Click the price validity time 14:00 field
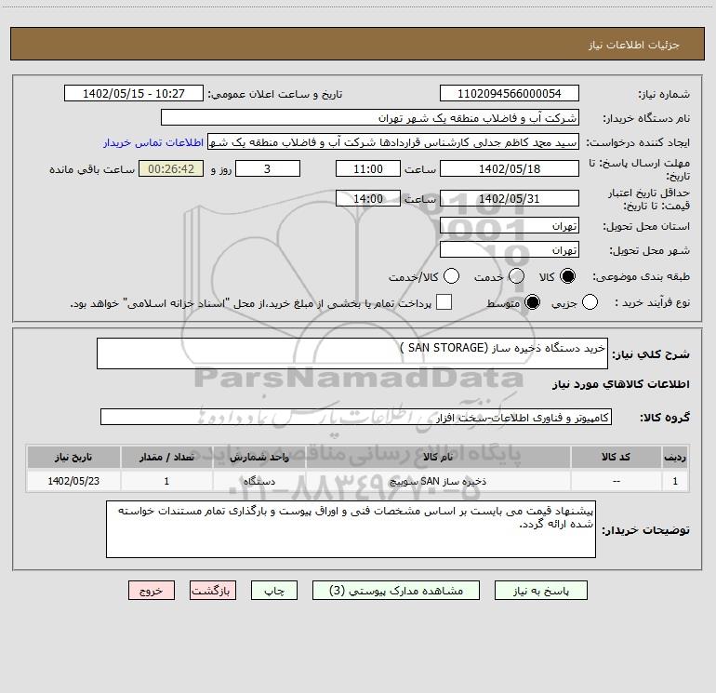Image resolution: width=716 pixels, height=693 pixels. point(368,198)
